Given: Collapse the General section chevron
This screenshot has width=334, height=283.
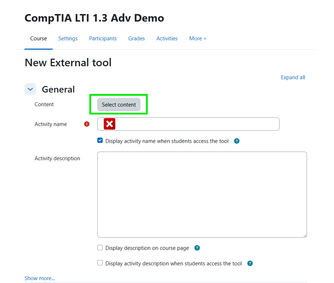Looking at the screenshot, I should tap(30, 89).
